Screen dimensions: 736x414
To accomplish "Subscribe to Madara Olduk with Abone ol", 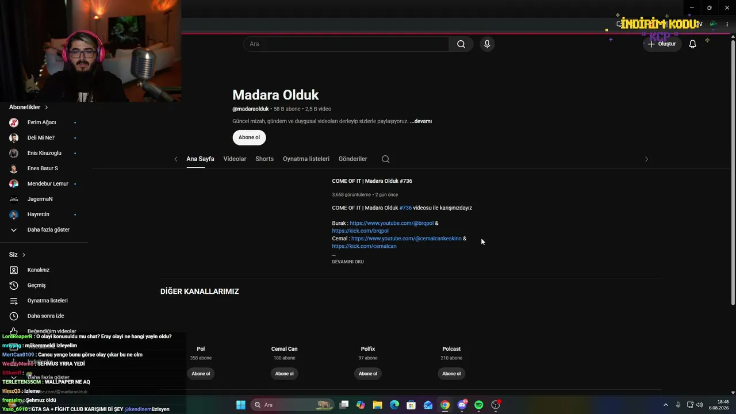I will (249, 137).
